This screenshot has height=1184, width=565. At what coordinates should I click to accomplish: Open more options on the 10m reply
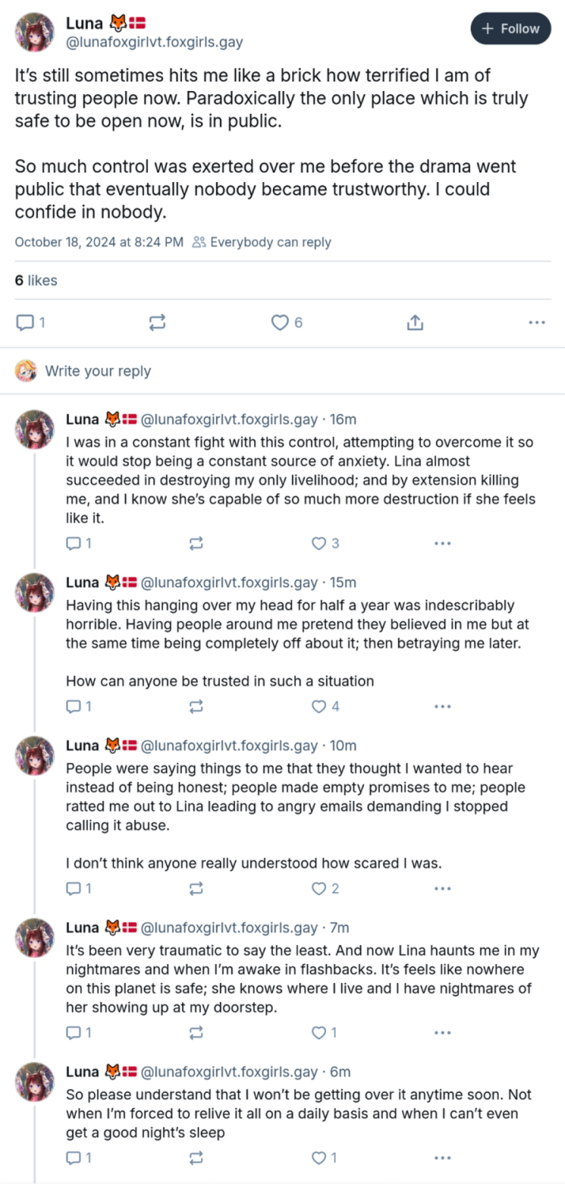(443, 888)
